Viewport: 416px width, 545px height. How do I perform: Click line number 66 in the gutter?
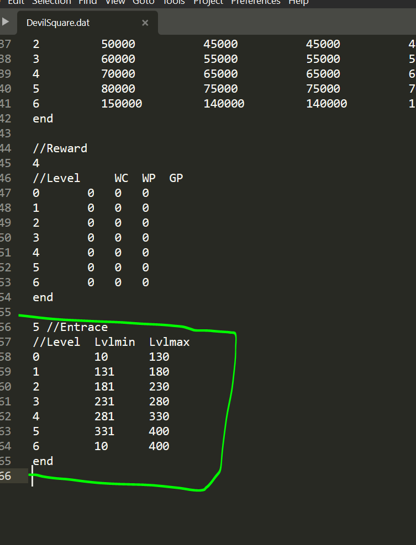[x=6, y=475]
